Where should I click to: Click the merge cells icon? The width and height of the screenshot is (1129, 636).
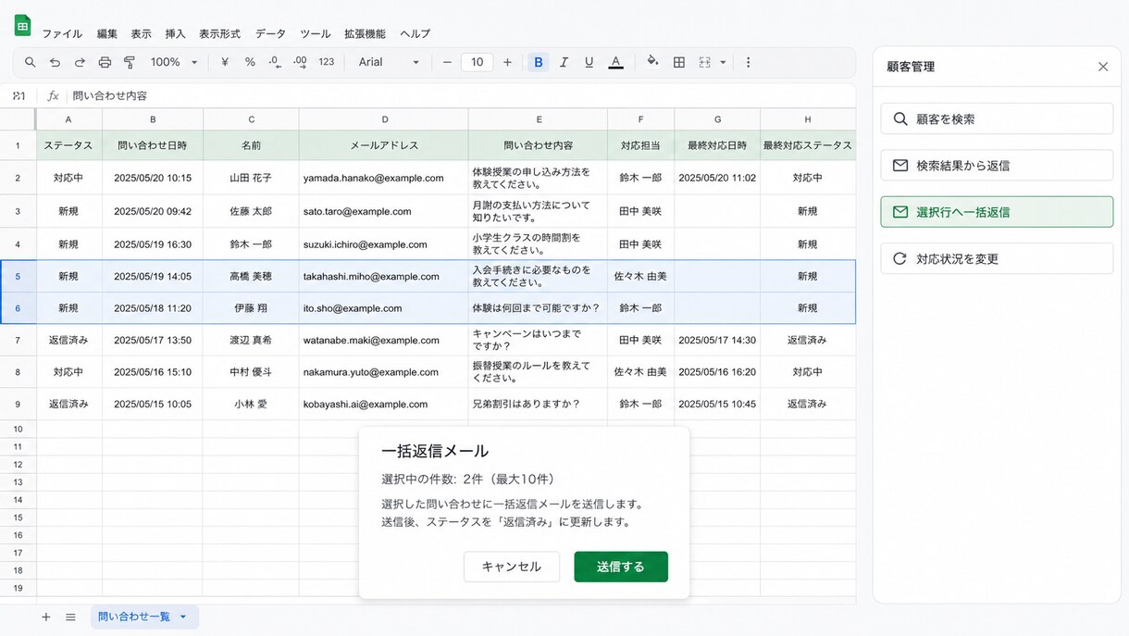[x=705, y=62]
